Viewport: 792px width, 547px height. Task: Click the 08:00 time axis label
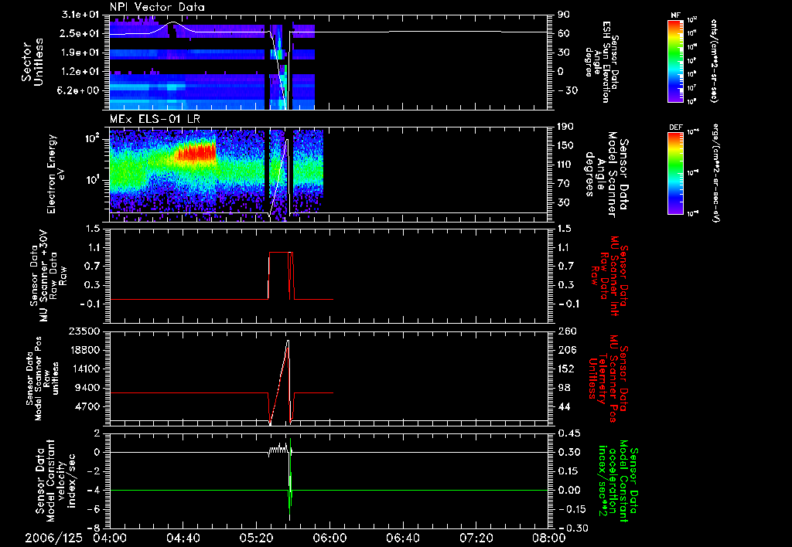tap(549, 539)
